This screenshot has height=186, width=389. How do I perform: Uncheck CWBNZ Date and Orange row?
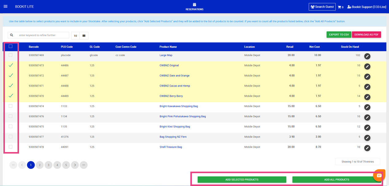(11, 75)
